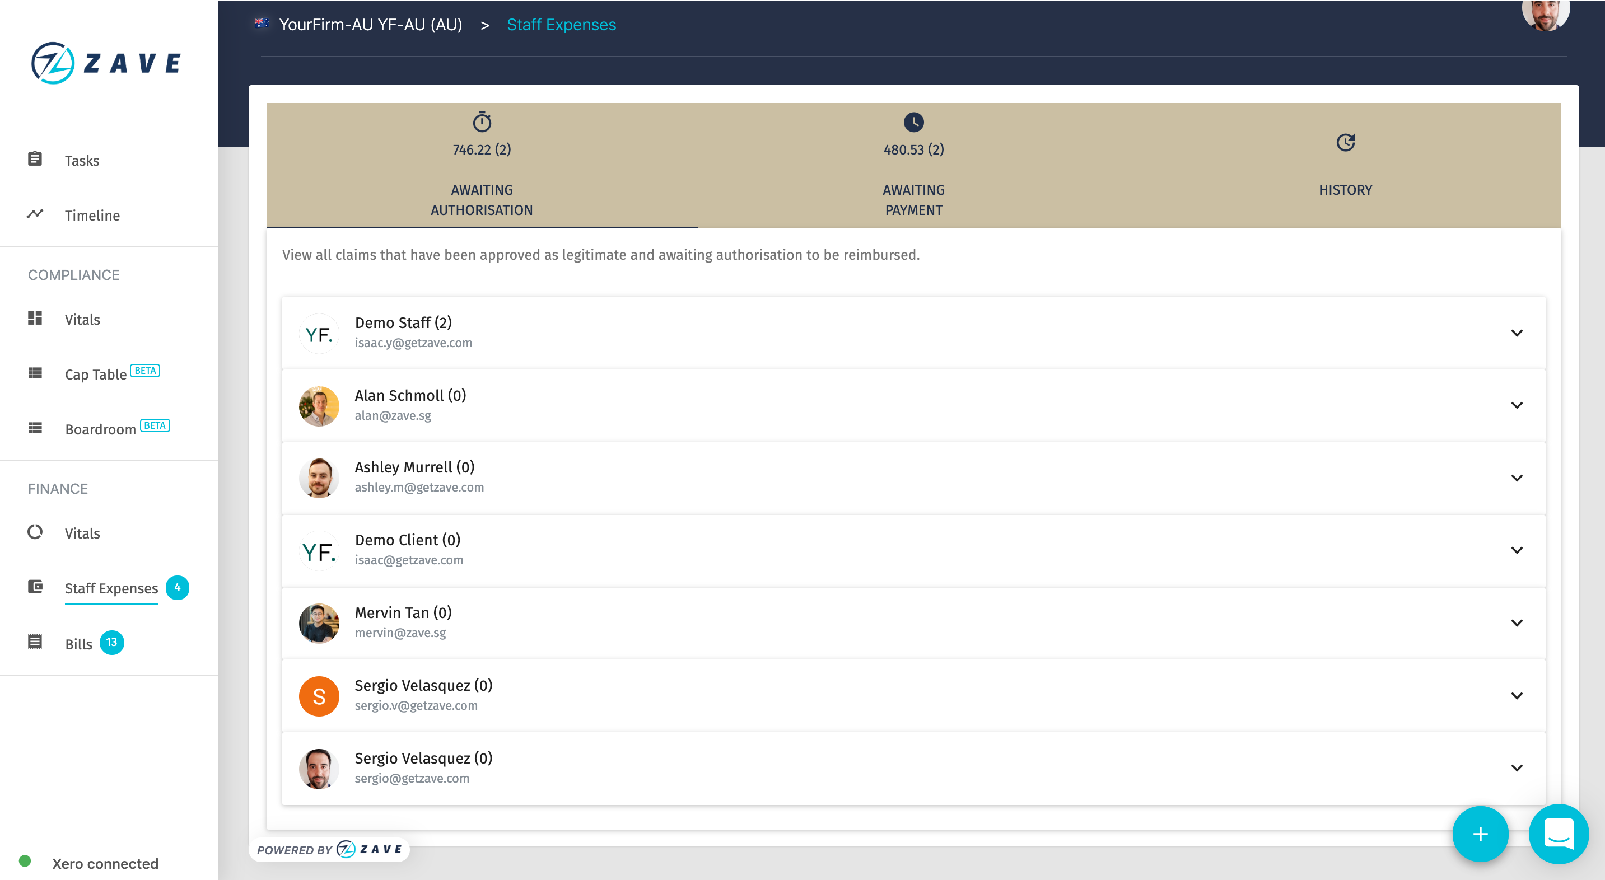Click Demo Staff YF avatar

tap(319, 333)
